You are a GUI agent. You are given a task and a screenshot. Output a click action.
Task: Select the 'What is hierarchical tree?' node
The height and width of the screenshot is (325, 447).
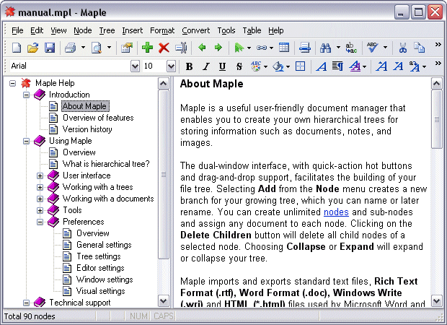pyautogui.click(x=106, y=164)
